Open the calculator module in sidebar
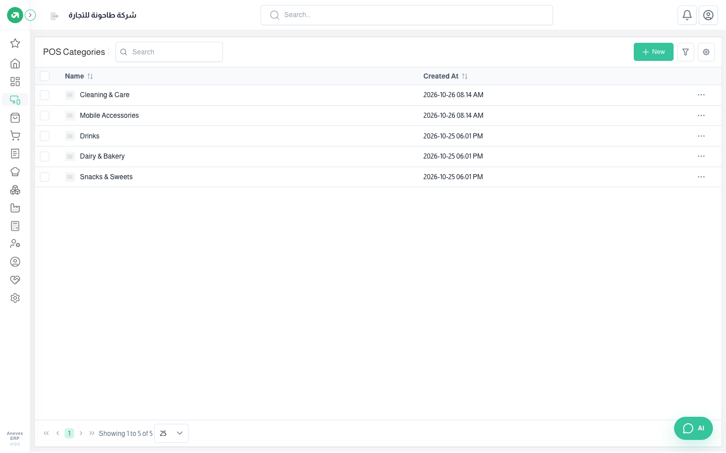 (15, 226)
